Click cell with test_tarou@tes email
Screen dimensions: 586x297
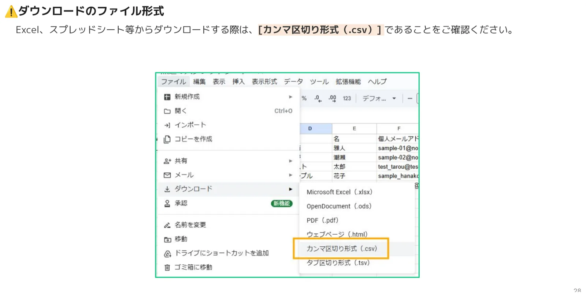[398, 167]
